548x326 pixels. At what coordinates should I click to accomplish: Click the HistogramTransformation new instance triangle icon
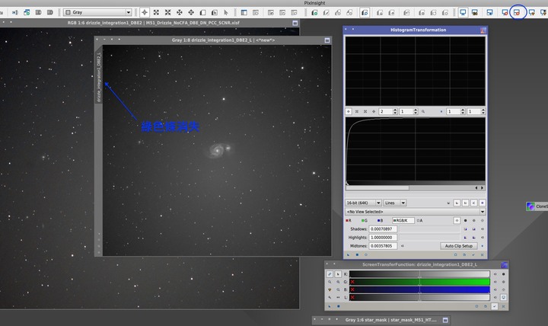348,254
